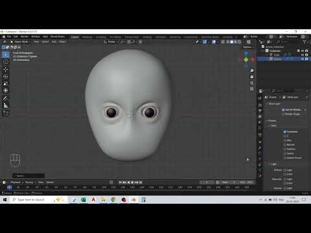Click the current frame field
This screenshot has height=233, width=311.
207,183
